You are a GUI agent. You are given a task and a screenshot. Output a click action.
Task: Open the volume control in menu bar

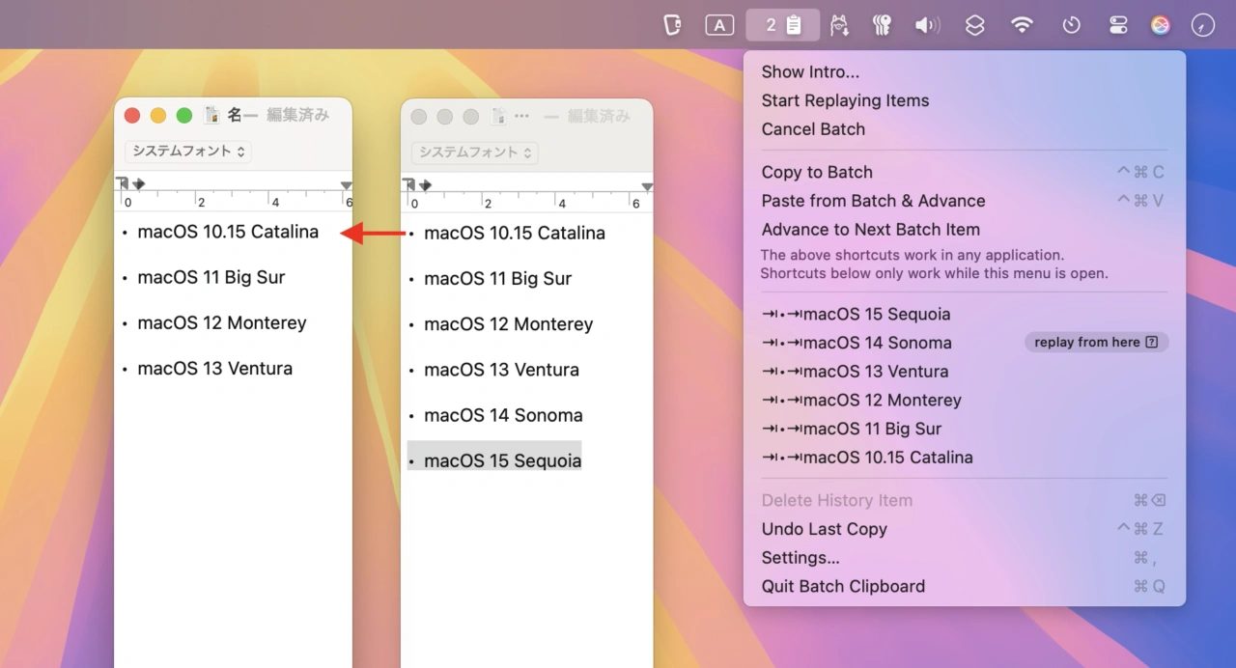[927, 26]
